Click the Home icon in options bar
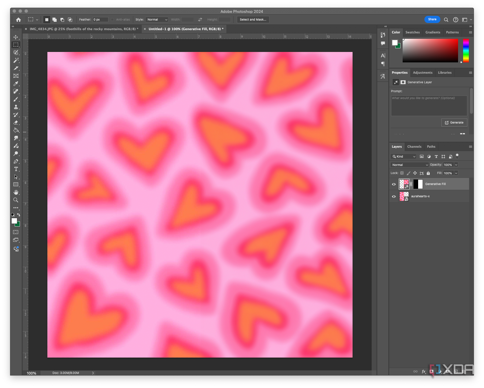484x388 pixels. coord(18,20)
